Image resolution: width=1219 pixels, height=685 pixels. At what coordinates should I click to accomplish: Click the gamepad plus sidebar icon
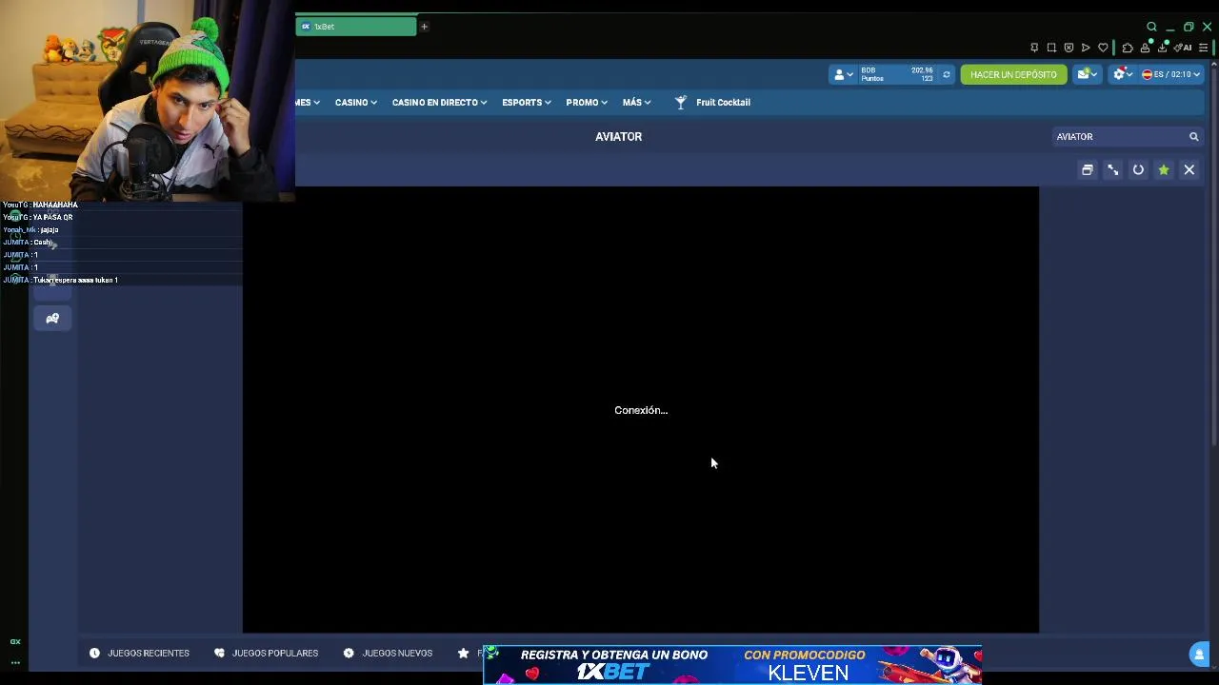(x=52, y=319)
